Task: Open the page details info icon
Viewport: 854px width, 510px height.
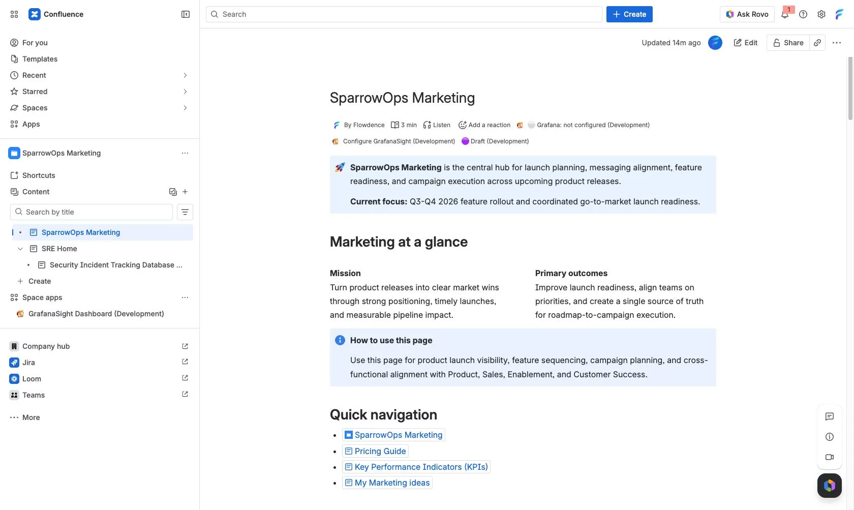Action: (x=830, y=437)
